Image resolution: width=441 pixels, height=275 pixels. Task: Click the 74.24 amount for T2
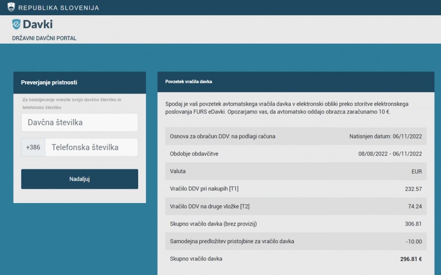coord(415,206)
